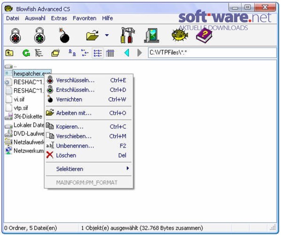Viewport: 281px width, 235px height.
Task: Choose Löschen in context menu
Action: pyautogui.click(x=88, y=156)
